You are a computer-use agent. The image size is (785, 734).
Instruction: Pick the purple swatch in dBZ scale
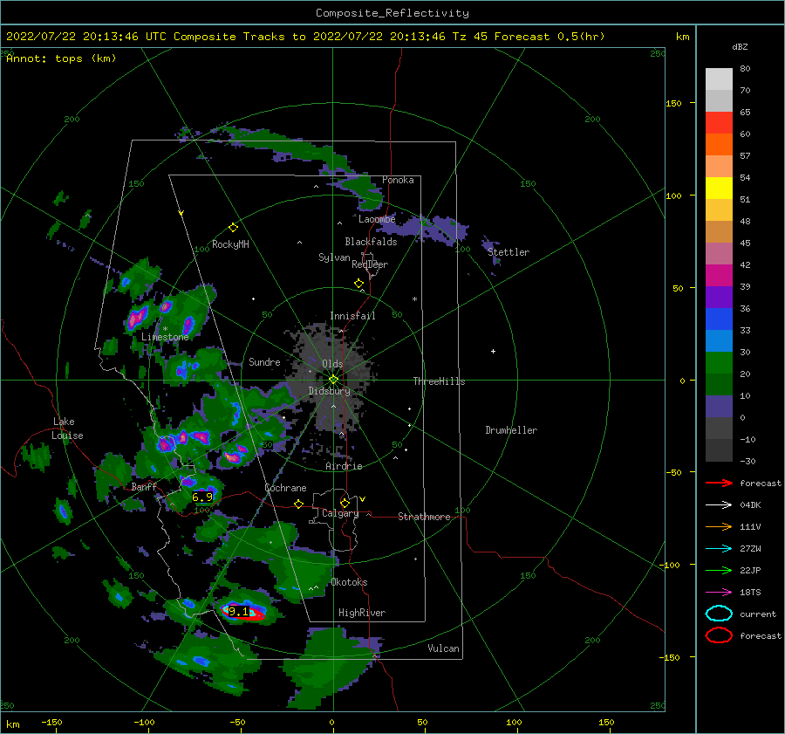[719, 297]
